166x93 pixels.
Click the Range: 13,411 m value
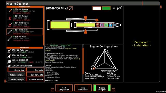coord(91,78)
